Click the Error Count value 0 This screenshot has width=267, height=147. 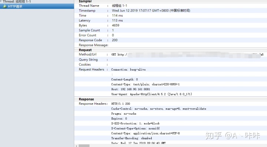tap(113, 35)
